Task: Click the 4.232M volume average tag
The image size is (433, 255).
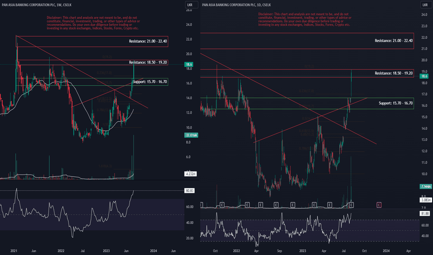Action: click(x=190, y=174)
